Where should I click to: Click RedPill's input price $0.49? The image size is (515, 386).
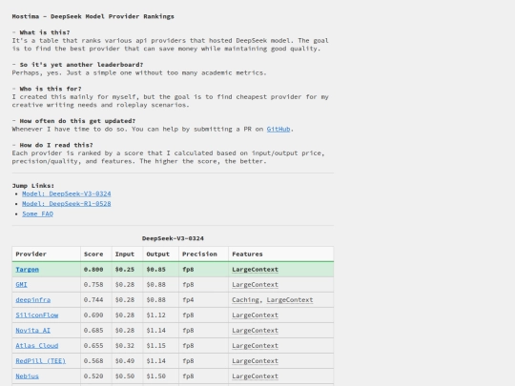tap(125, 361)
